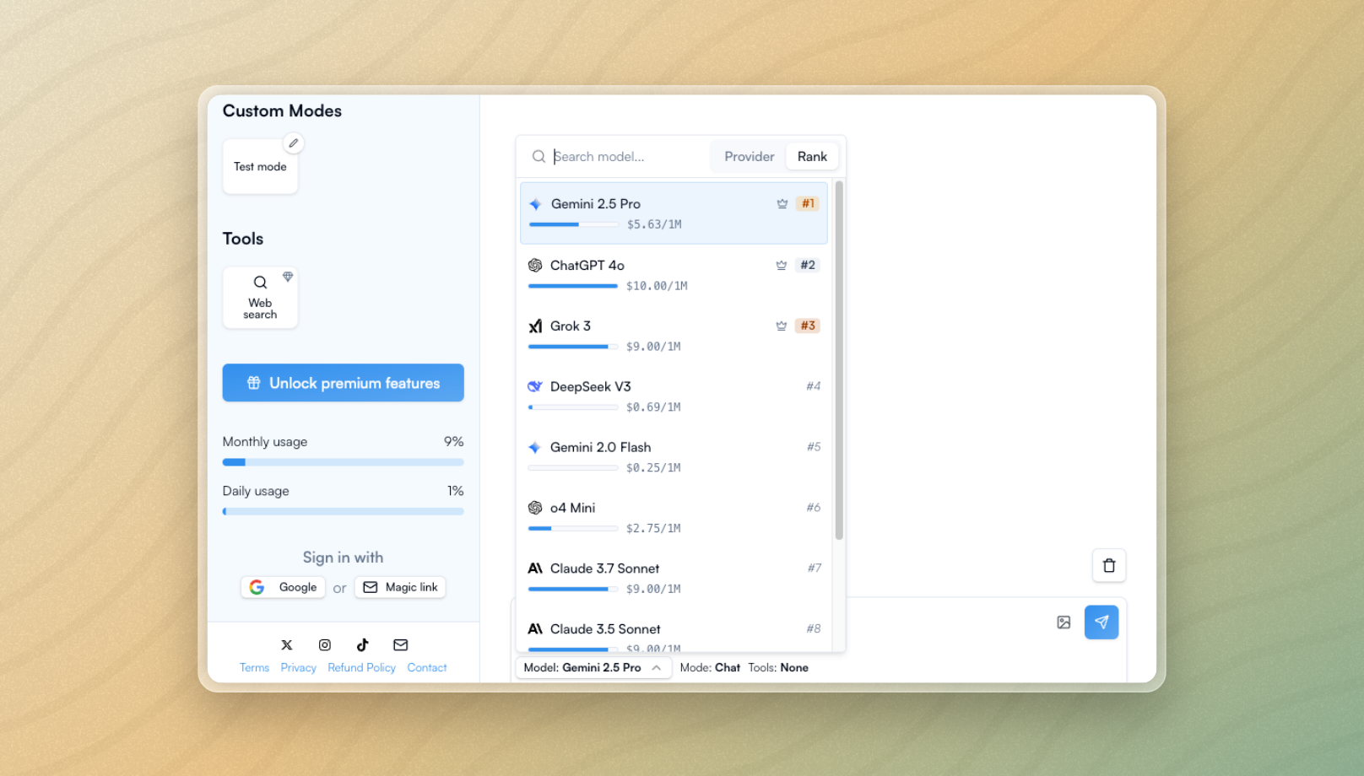Click the xAI logo beside Grok 3

[535, 326]
